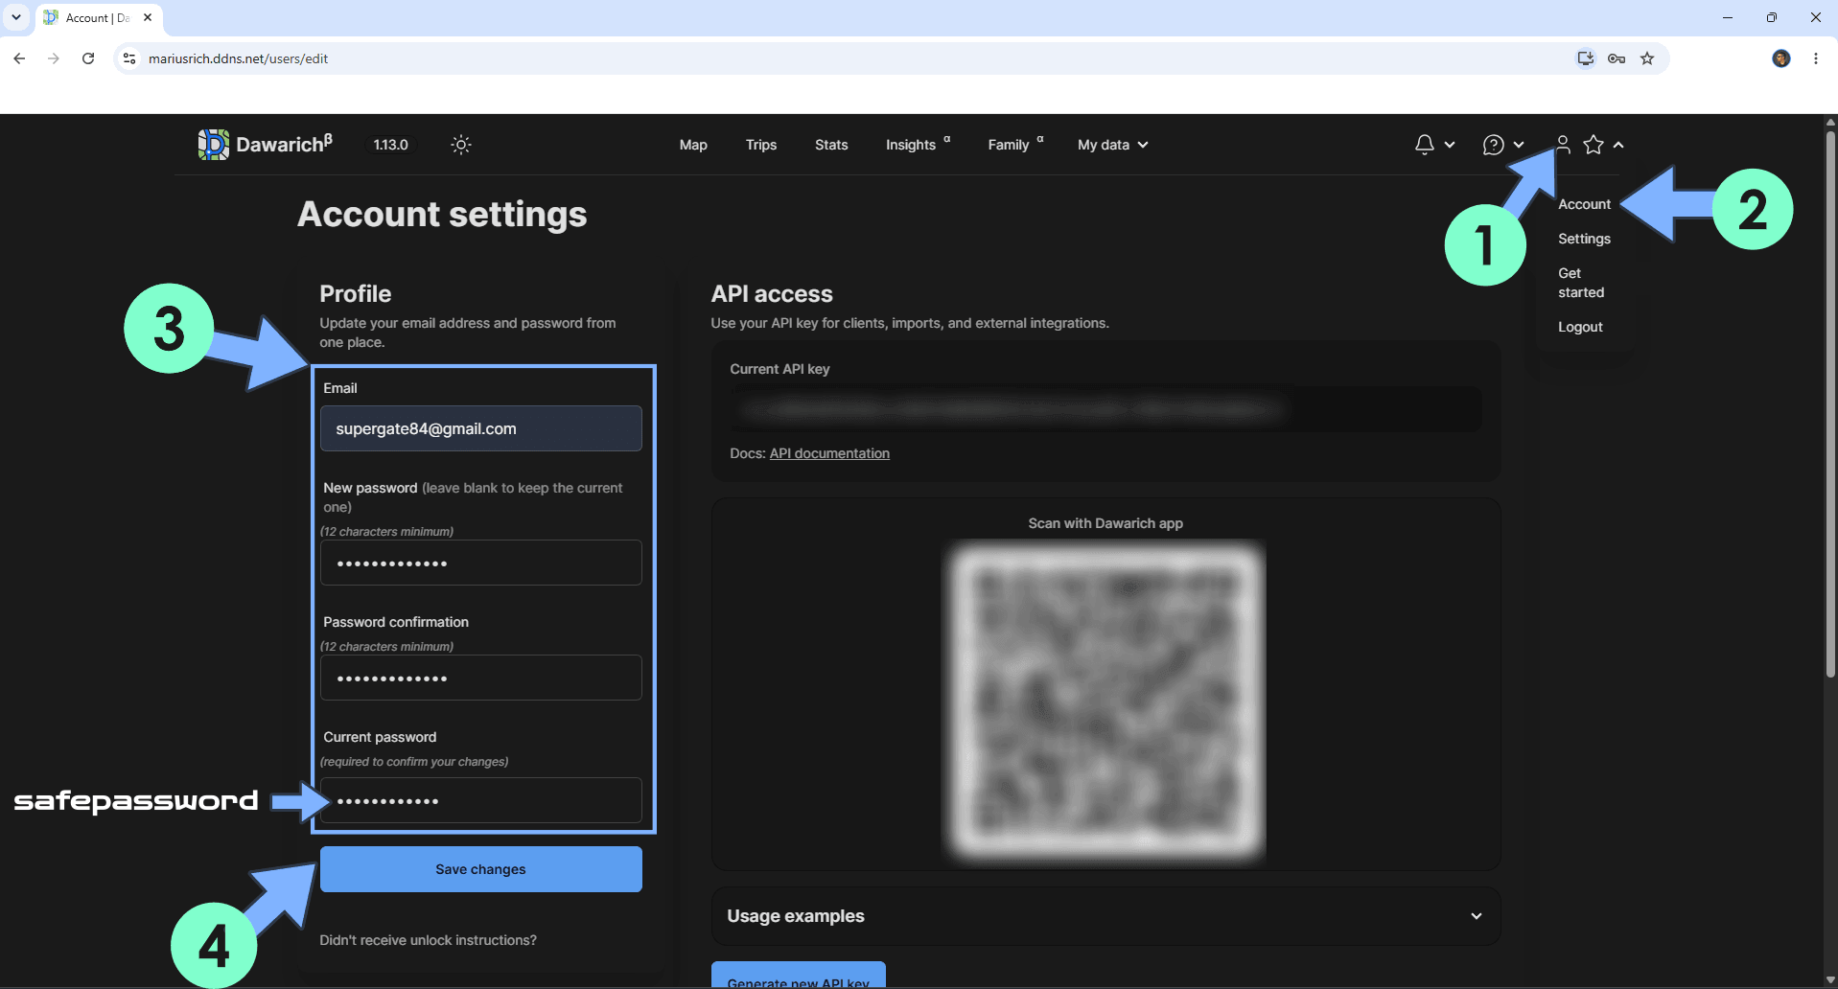
Task: Open Chrome profile avatar
Action: [1781, 58]
